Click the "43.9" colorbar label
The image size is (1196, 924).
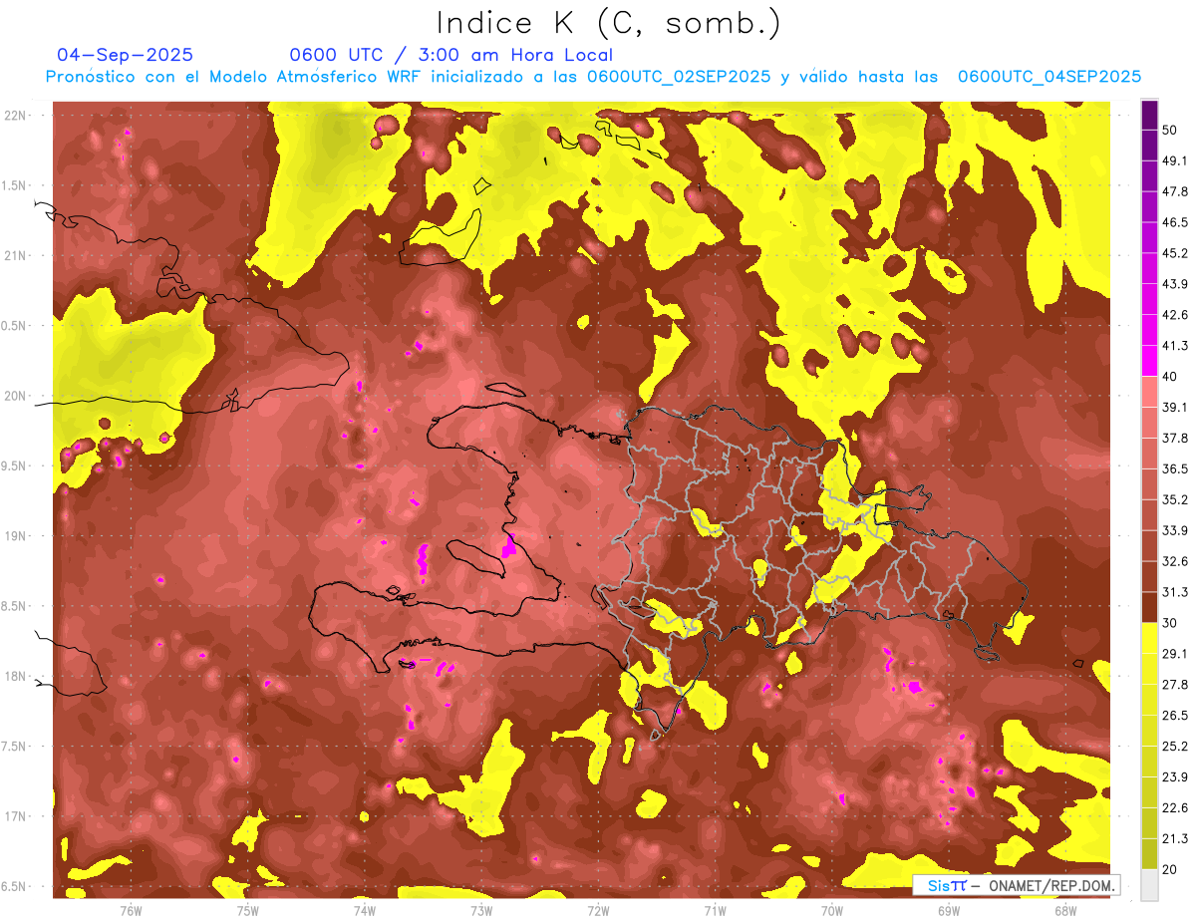(x=1174, y=284)
